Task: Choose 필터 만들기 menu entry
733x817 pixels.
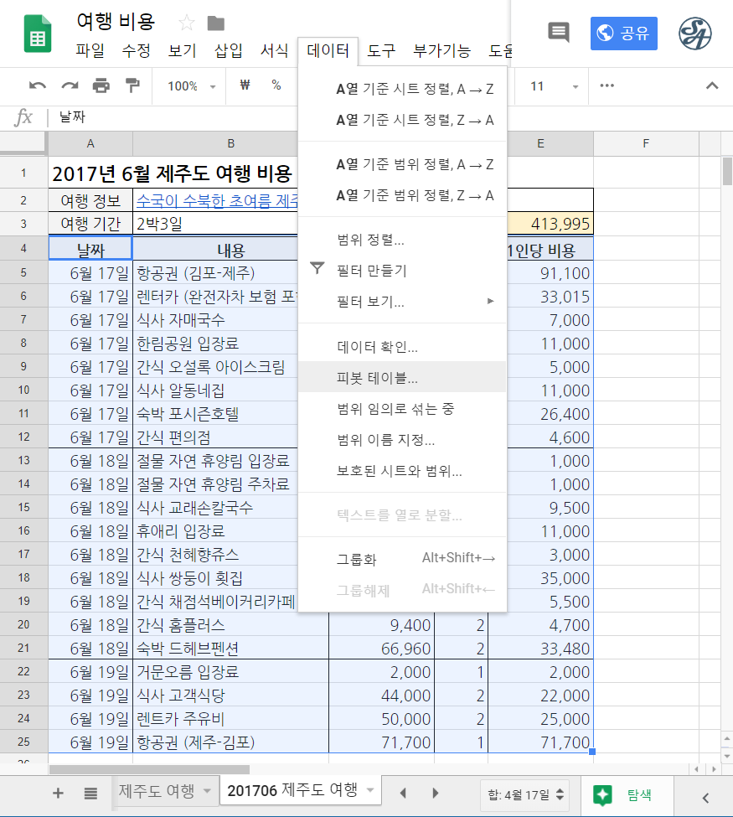Action: pyautogui.click(x=371, y=271)
